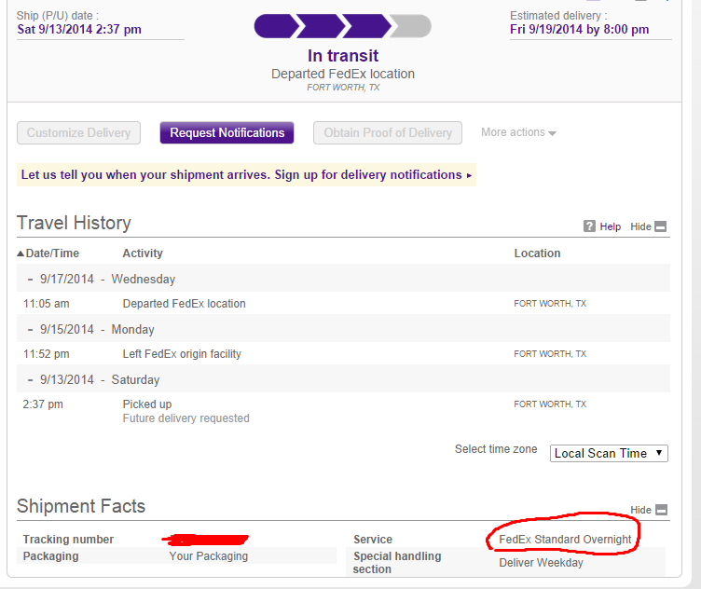Sort by Date/Time column header
Viewport: 701px width, 589px height.
coord(48,253)
